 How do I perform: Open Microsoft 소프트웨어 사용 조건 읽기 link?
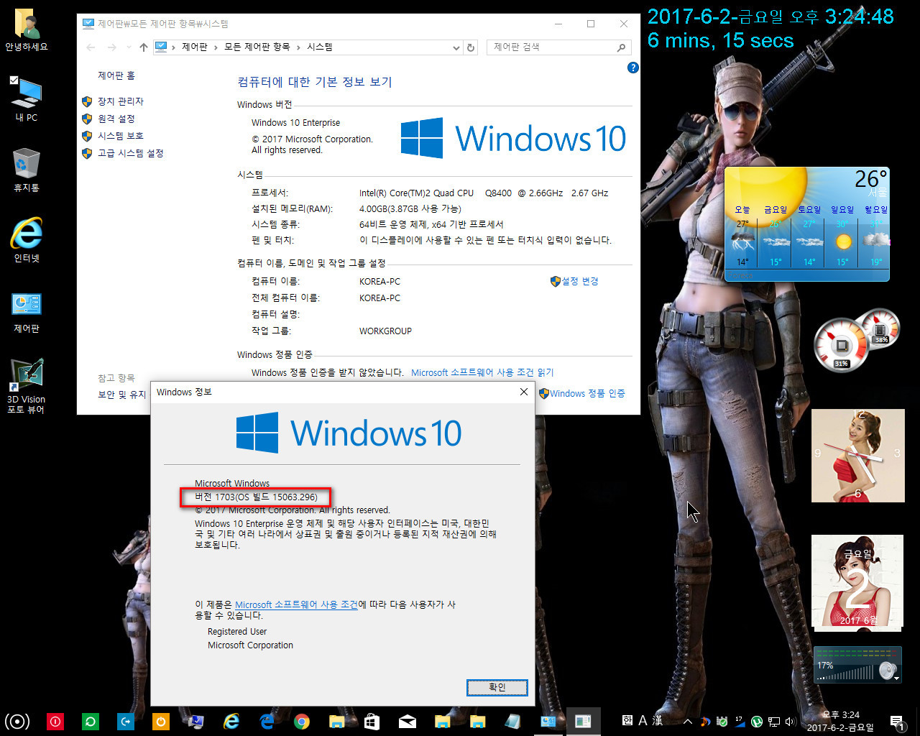[x=482, y=372]
